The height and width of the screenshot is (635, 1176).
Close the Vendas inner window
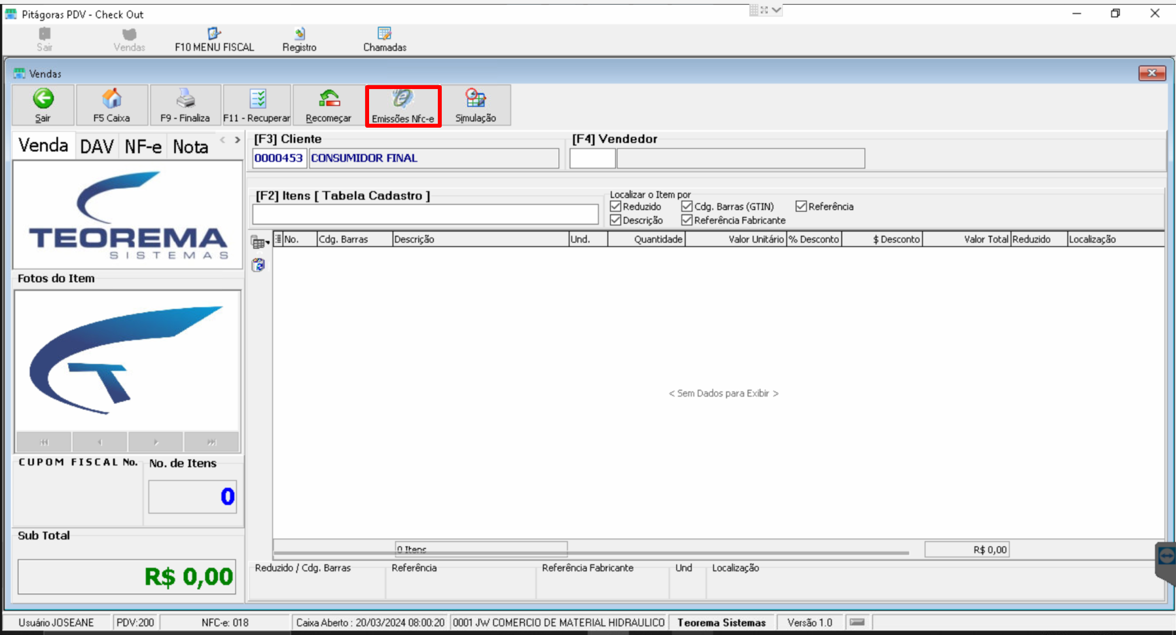(1152, 73)
